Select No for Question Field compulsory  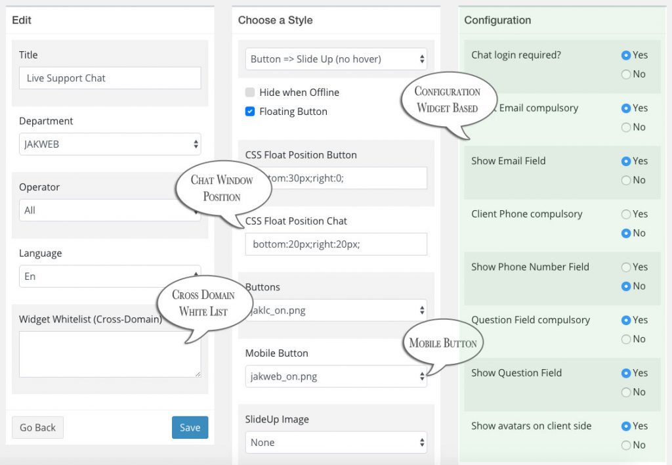tap(626, 339)
